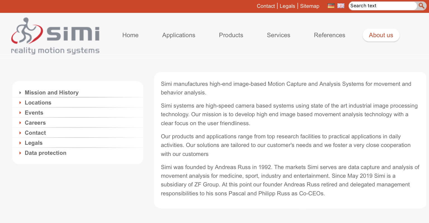The width and height of the screenshot is (429, 223).
Task: Click the Simi logo image
Action: pyautogui.click(x=55, y=35)
